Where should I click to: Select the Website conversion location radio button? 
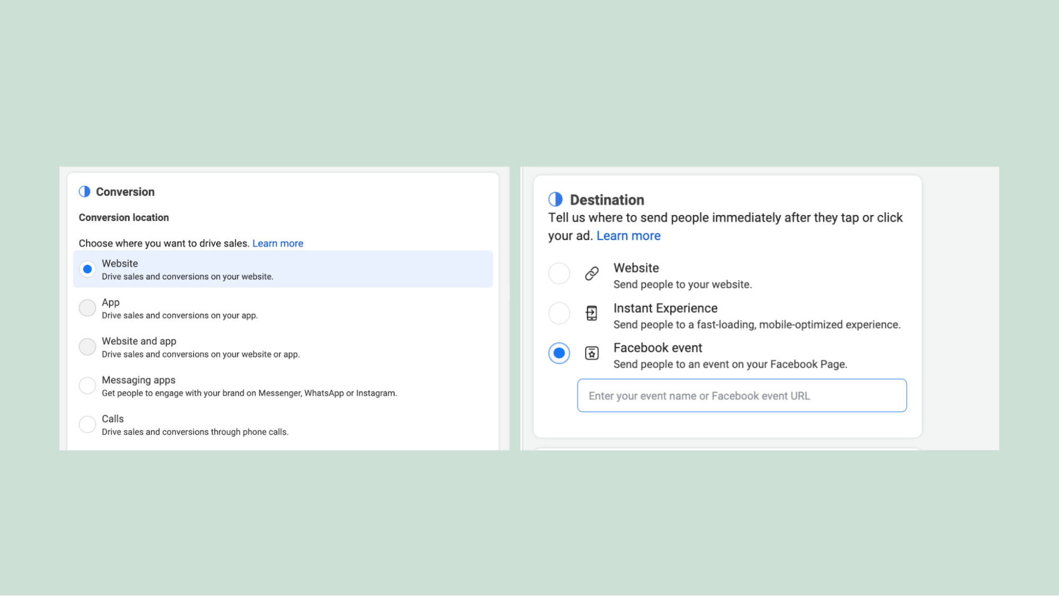coord(87,269)
